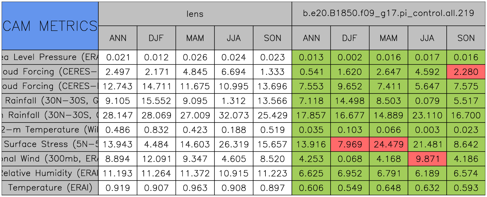Click the red 9.871 cell
Screen dimensions: 487x197
pos(427,159)
